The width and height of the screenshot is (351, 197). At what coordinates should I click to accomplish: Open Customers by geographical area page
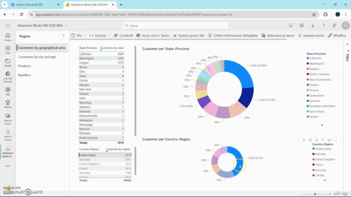pos(42,48)
